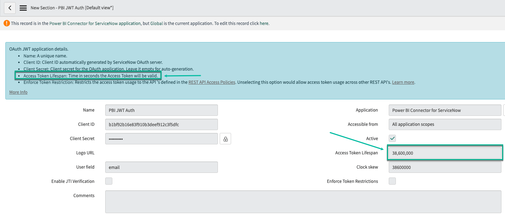Screen dimensions: 505x221
Task: Enable Enforce Token Restrictions
Action: click(392, 181)
